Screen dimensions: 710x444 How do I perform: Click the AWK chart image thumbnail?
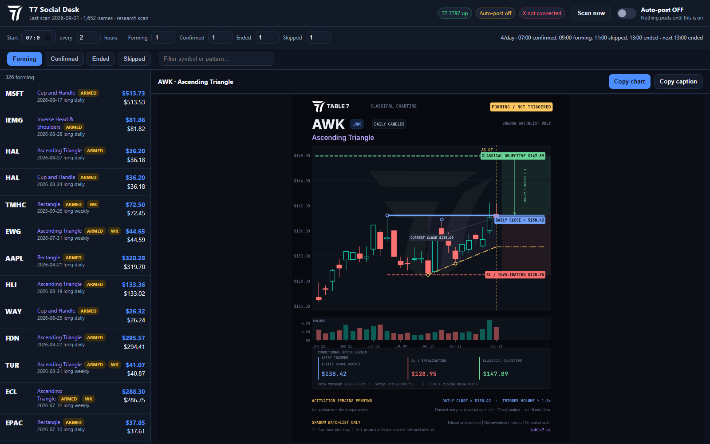tap(430, 268)
